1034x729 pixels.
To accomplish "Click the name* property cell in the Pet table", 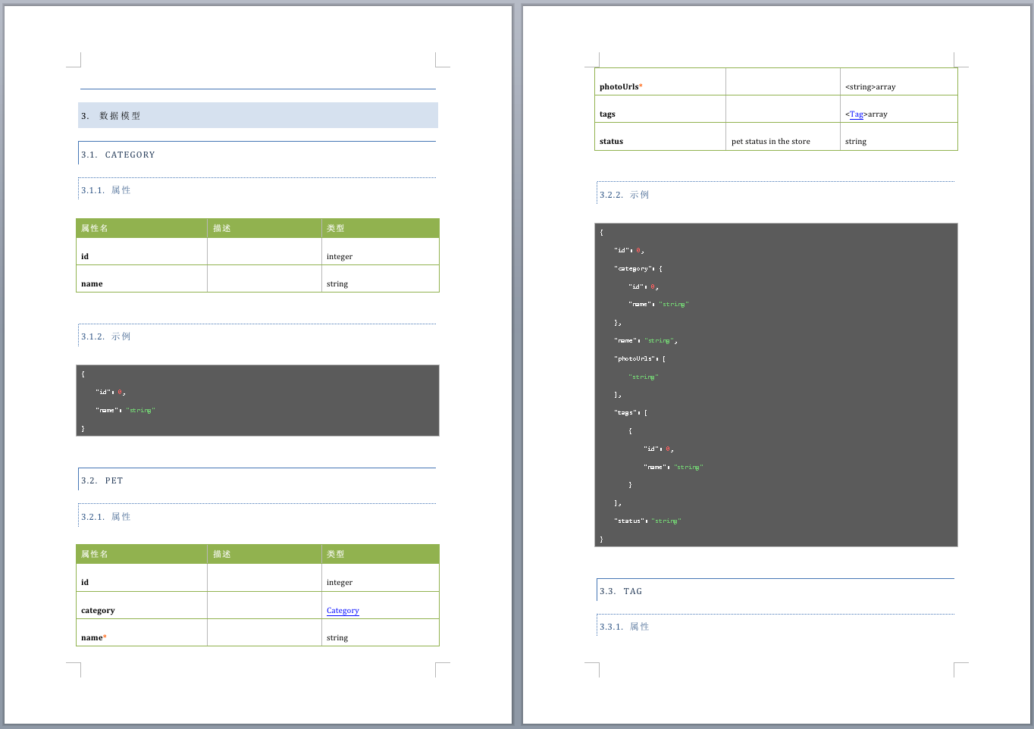I will 94,638.
